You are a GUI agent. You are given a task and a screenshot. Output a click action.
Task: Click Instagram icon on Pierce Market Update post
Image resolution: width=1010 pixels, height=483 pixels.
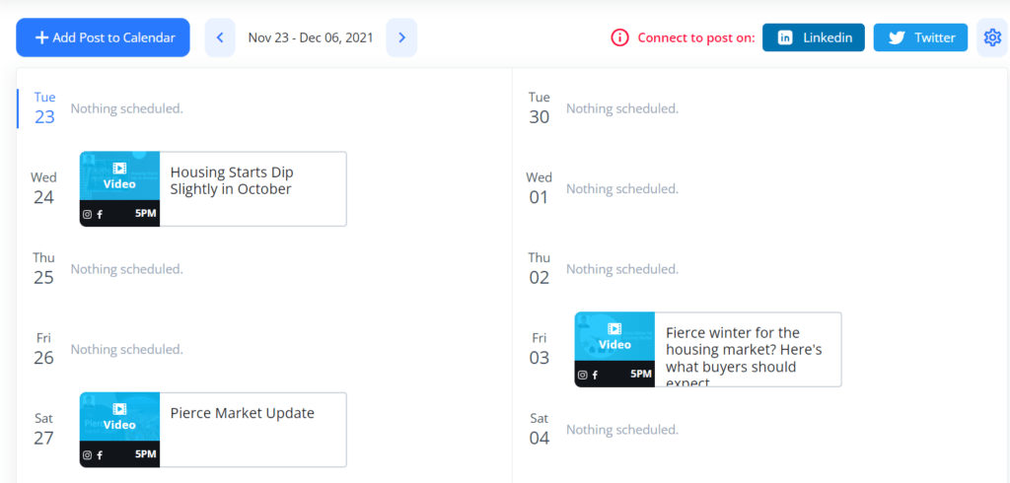coord(87,454)
